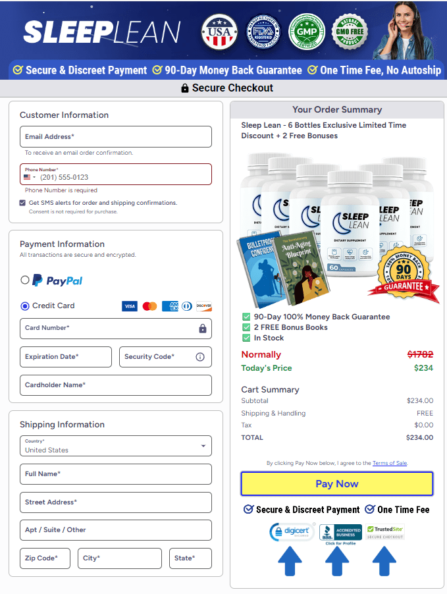The image size is (447, 594).
Task: Click the Security Code info icon
Action: pos(200,357)
